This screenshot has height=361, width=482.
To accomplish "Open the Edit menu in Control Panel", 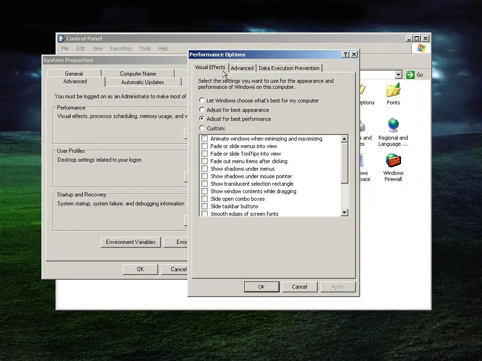I will [x=80, y=48].
